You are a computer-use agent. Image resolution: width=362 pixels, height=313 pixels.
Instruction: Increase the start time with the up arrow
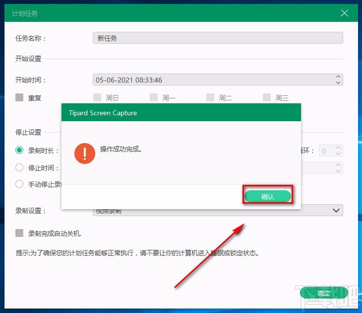(338, 77)
